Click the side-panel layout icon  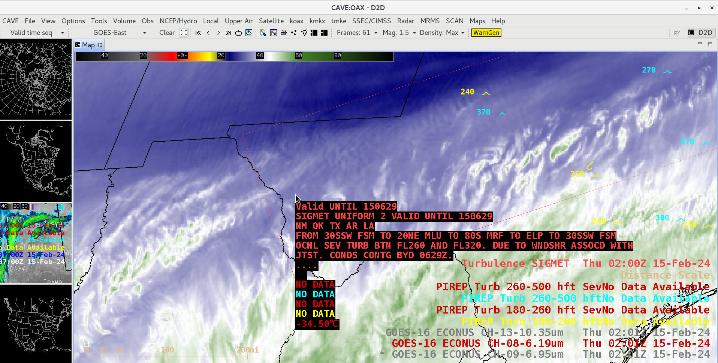click(314, 33)
